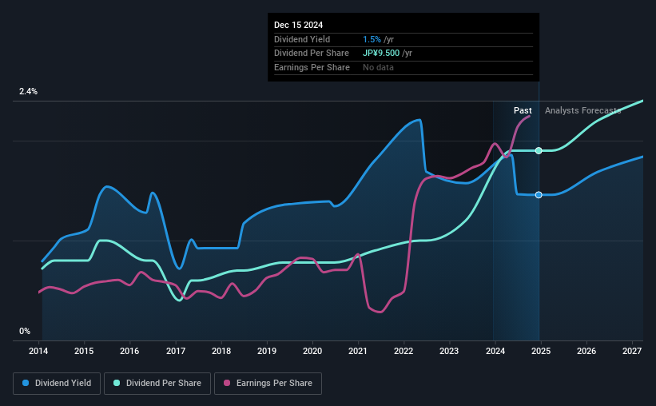Select the teal data point marker on chart

pyautogui.click(x=539, y=151)
